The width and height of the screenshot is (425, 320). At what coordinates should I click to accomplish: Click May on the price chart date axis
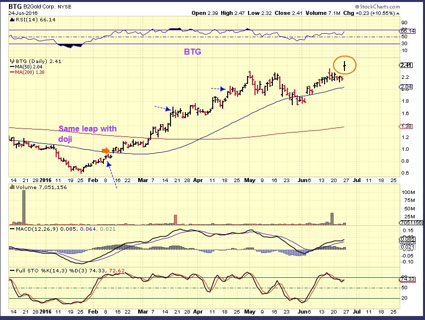[x=250, y=180]
